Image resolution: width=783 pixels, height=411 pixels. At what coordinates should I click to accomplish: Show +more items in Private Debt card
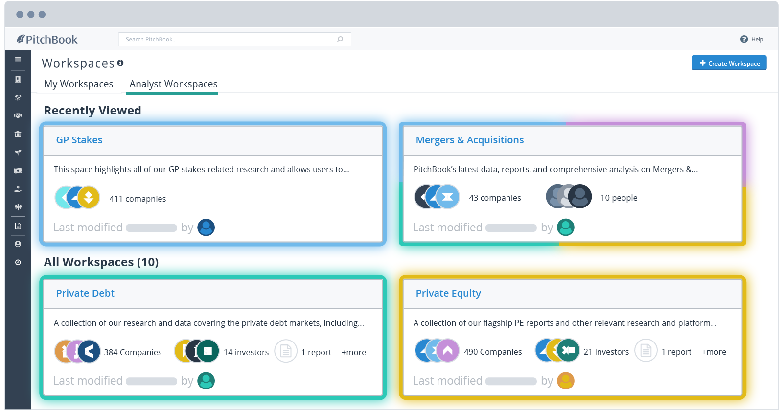(354, 352)
